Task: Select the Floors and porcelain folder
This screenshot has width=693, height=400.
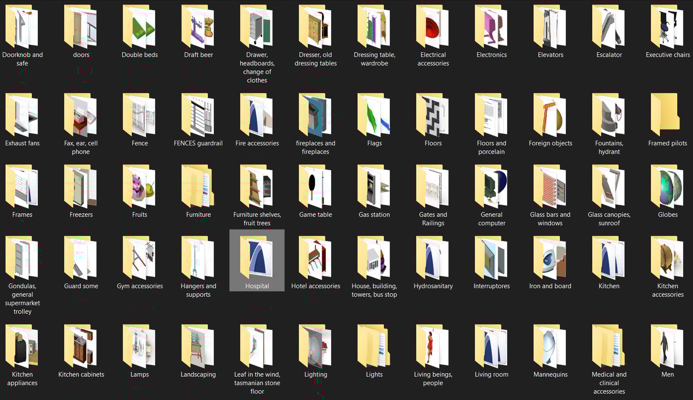Action: coord(492,115)
